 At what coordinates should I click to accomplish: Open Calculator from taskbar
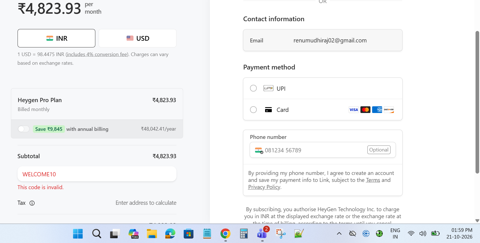tap(244, 234)
